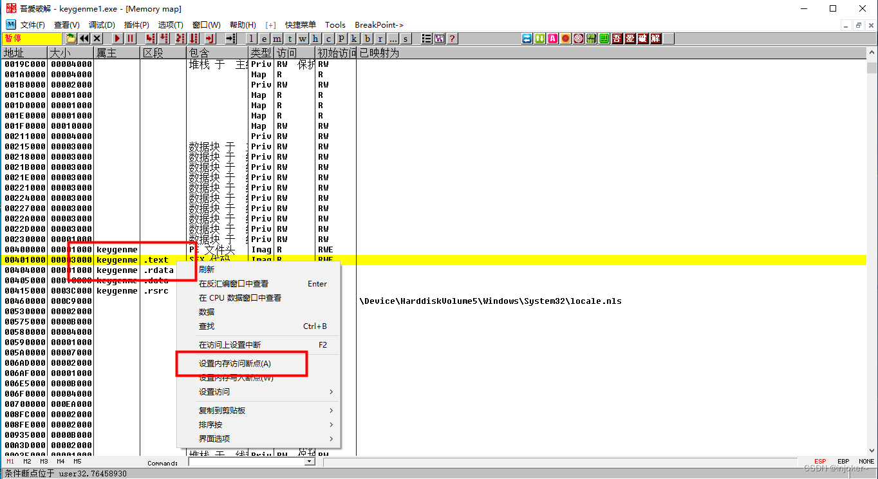Open Run trace with '...' button
The image size is (878, 479).
[393, 39]
